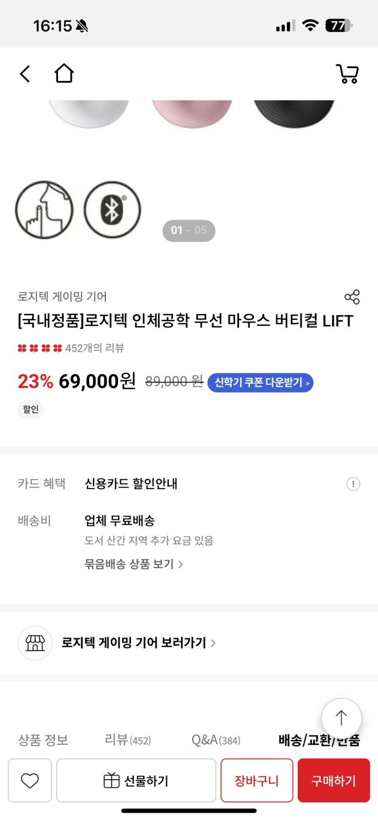Tap the heart wishlist icon
This screenshot has width=378, height=820.
click(x=30, y=780)
